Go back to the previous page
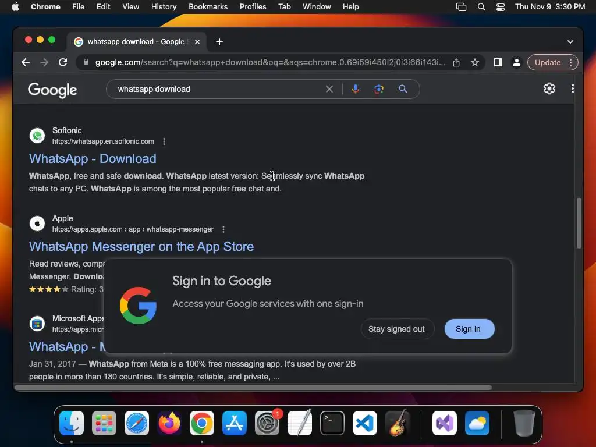Screen dimensions: 596x447 point(26,62)
